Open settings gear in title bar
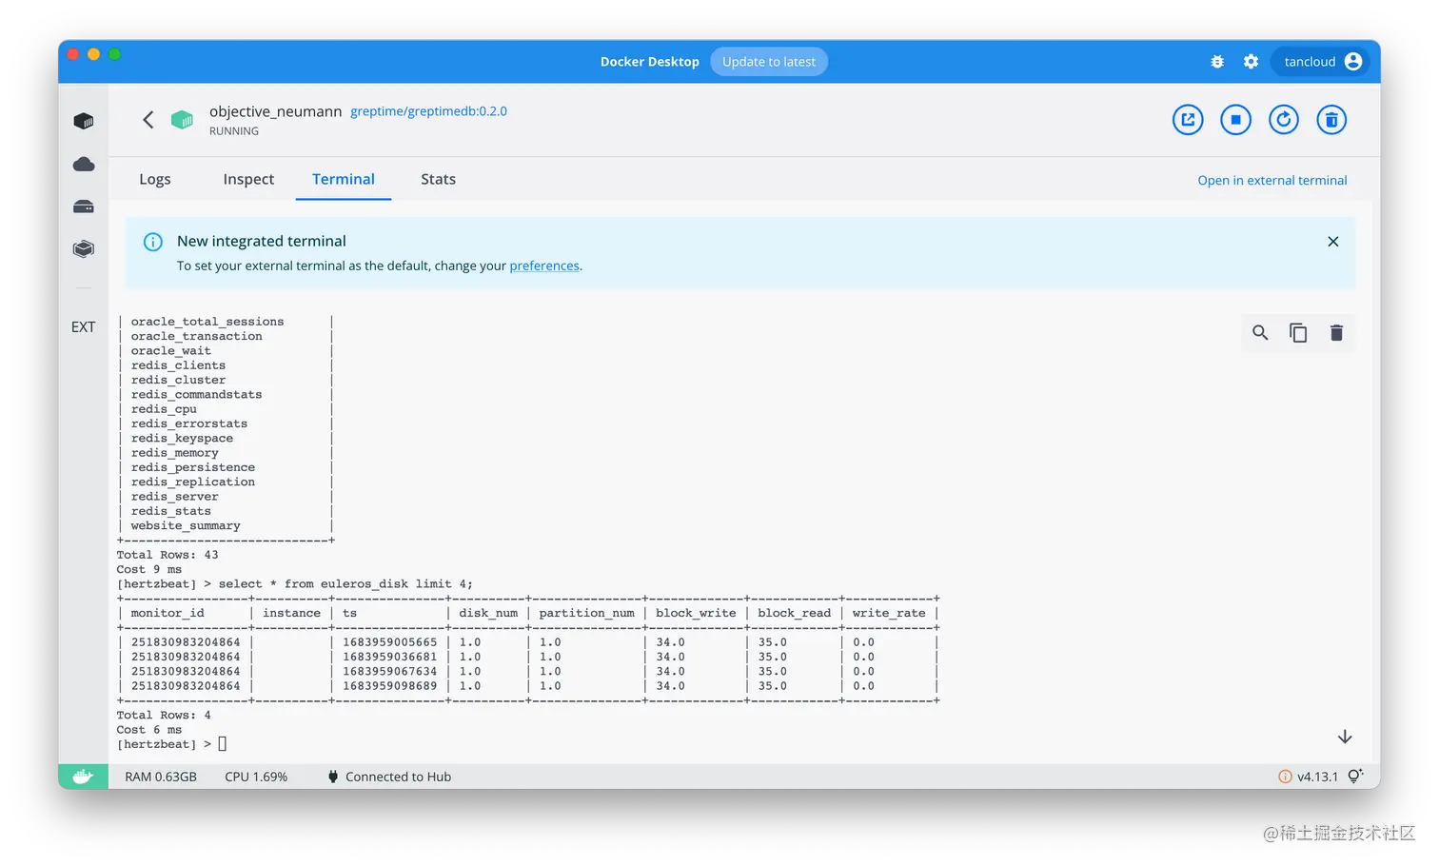This screenshot has height=866, width=1439. 1251,62
